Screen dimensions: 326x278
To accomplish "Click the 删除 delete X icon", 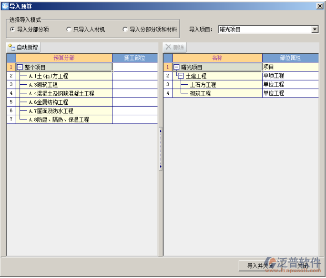I will point(168,48).
